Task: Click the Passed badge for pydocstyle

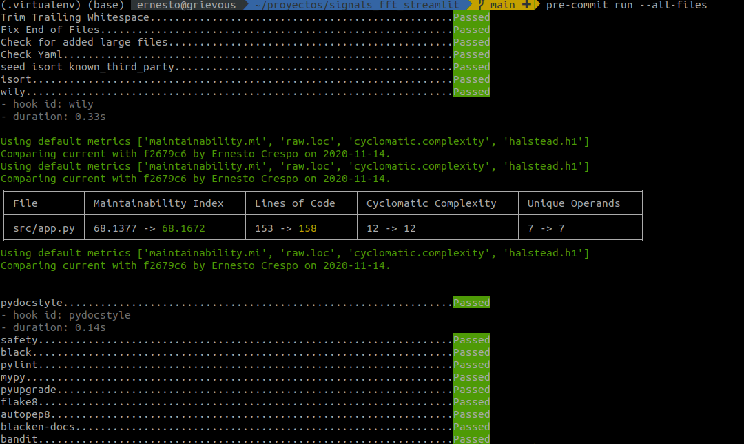Action: [471, 303]
